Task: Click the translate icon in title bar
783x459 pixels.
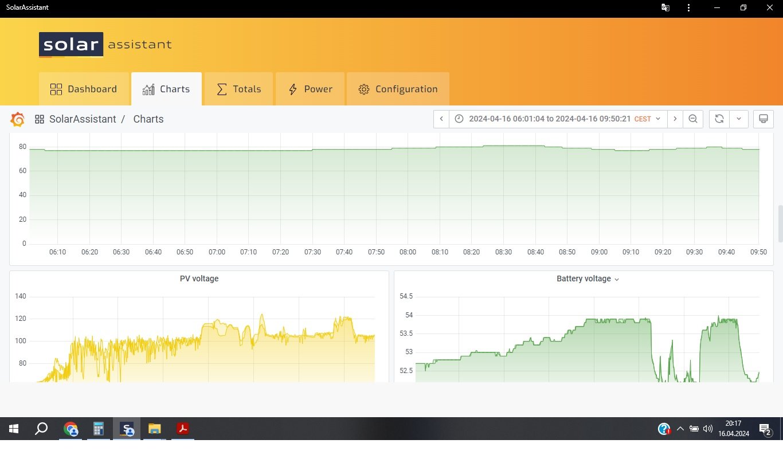Action: click(x=665, y=8)
